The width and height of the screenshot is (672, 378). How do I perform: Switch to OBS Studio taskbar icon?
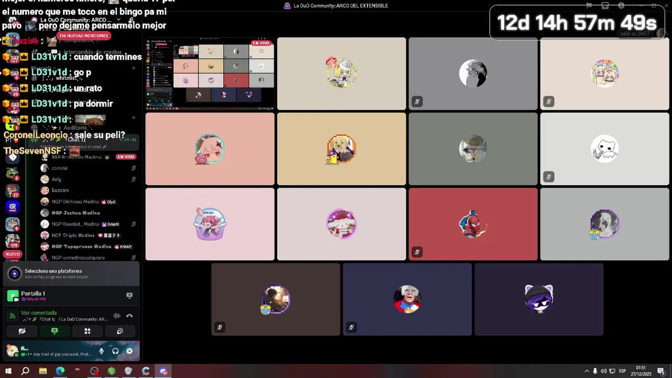click(x=94, y=371)
